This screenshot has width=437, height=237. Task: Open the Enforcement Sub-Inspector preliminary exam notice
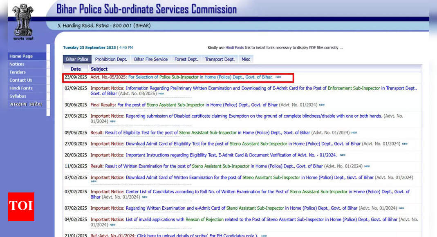tap(253, 91)
